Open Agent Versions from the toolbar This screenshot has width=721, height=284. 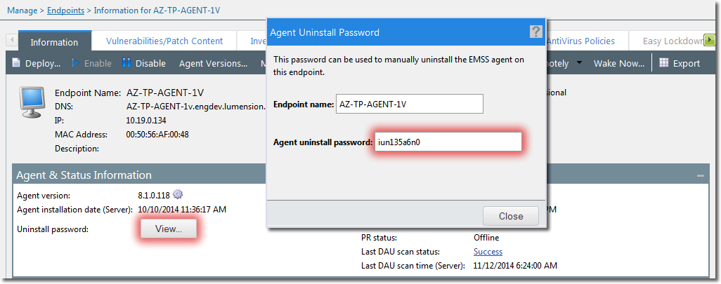point(213,63)
